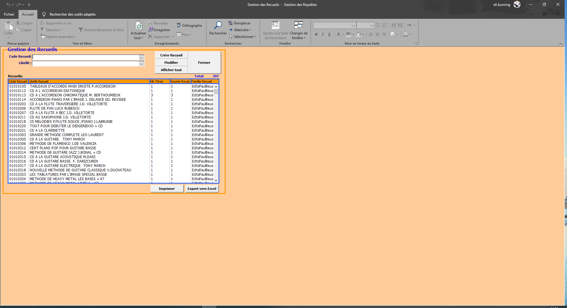
Task: Run the Orthographe spell check
Action: tap(189, 25)
